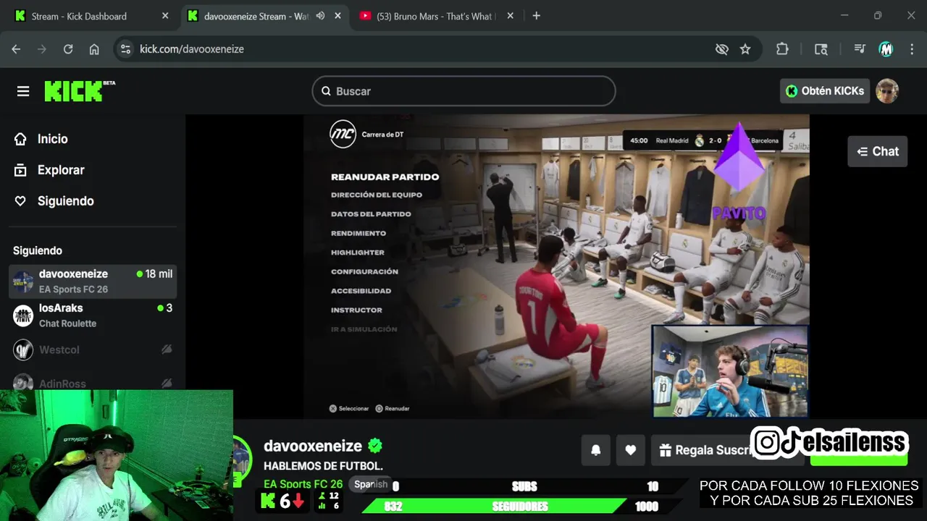Screen dimensions: 927x521
Task: Open the user profile avatar menu
Action: point(887,91)
